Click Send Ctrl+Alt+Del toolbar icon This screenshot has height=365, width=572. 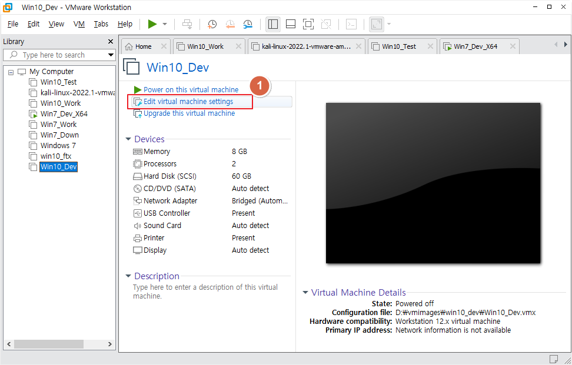point(187,24)
